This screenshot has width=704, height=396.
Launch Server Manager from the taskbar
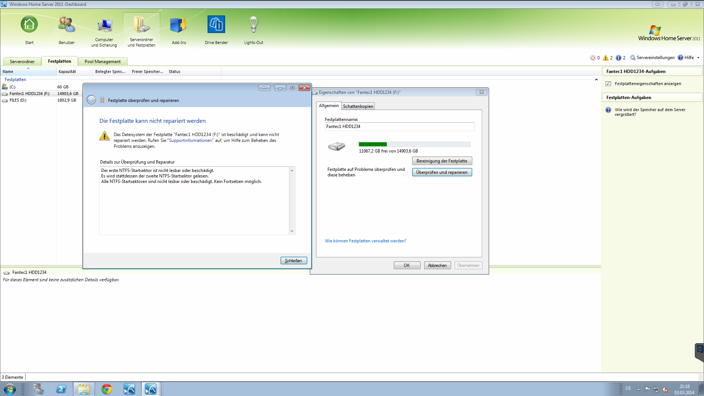(x=38, y=389)
